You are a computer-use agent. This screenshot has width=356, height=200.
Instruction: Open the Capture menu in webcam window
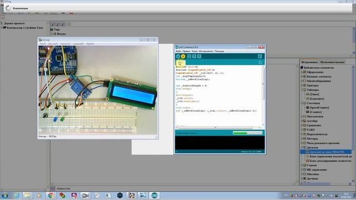click(x=78, y=44)
